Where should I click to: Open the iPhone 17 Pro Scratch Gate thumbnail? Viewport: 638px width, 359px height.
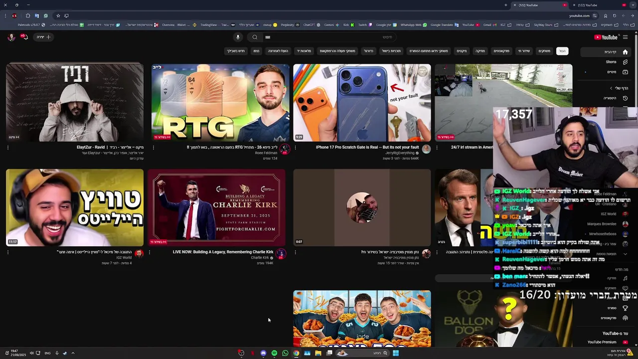pyautogui.click(x=362, y=102)
